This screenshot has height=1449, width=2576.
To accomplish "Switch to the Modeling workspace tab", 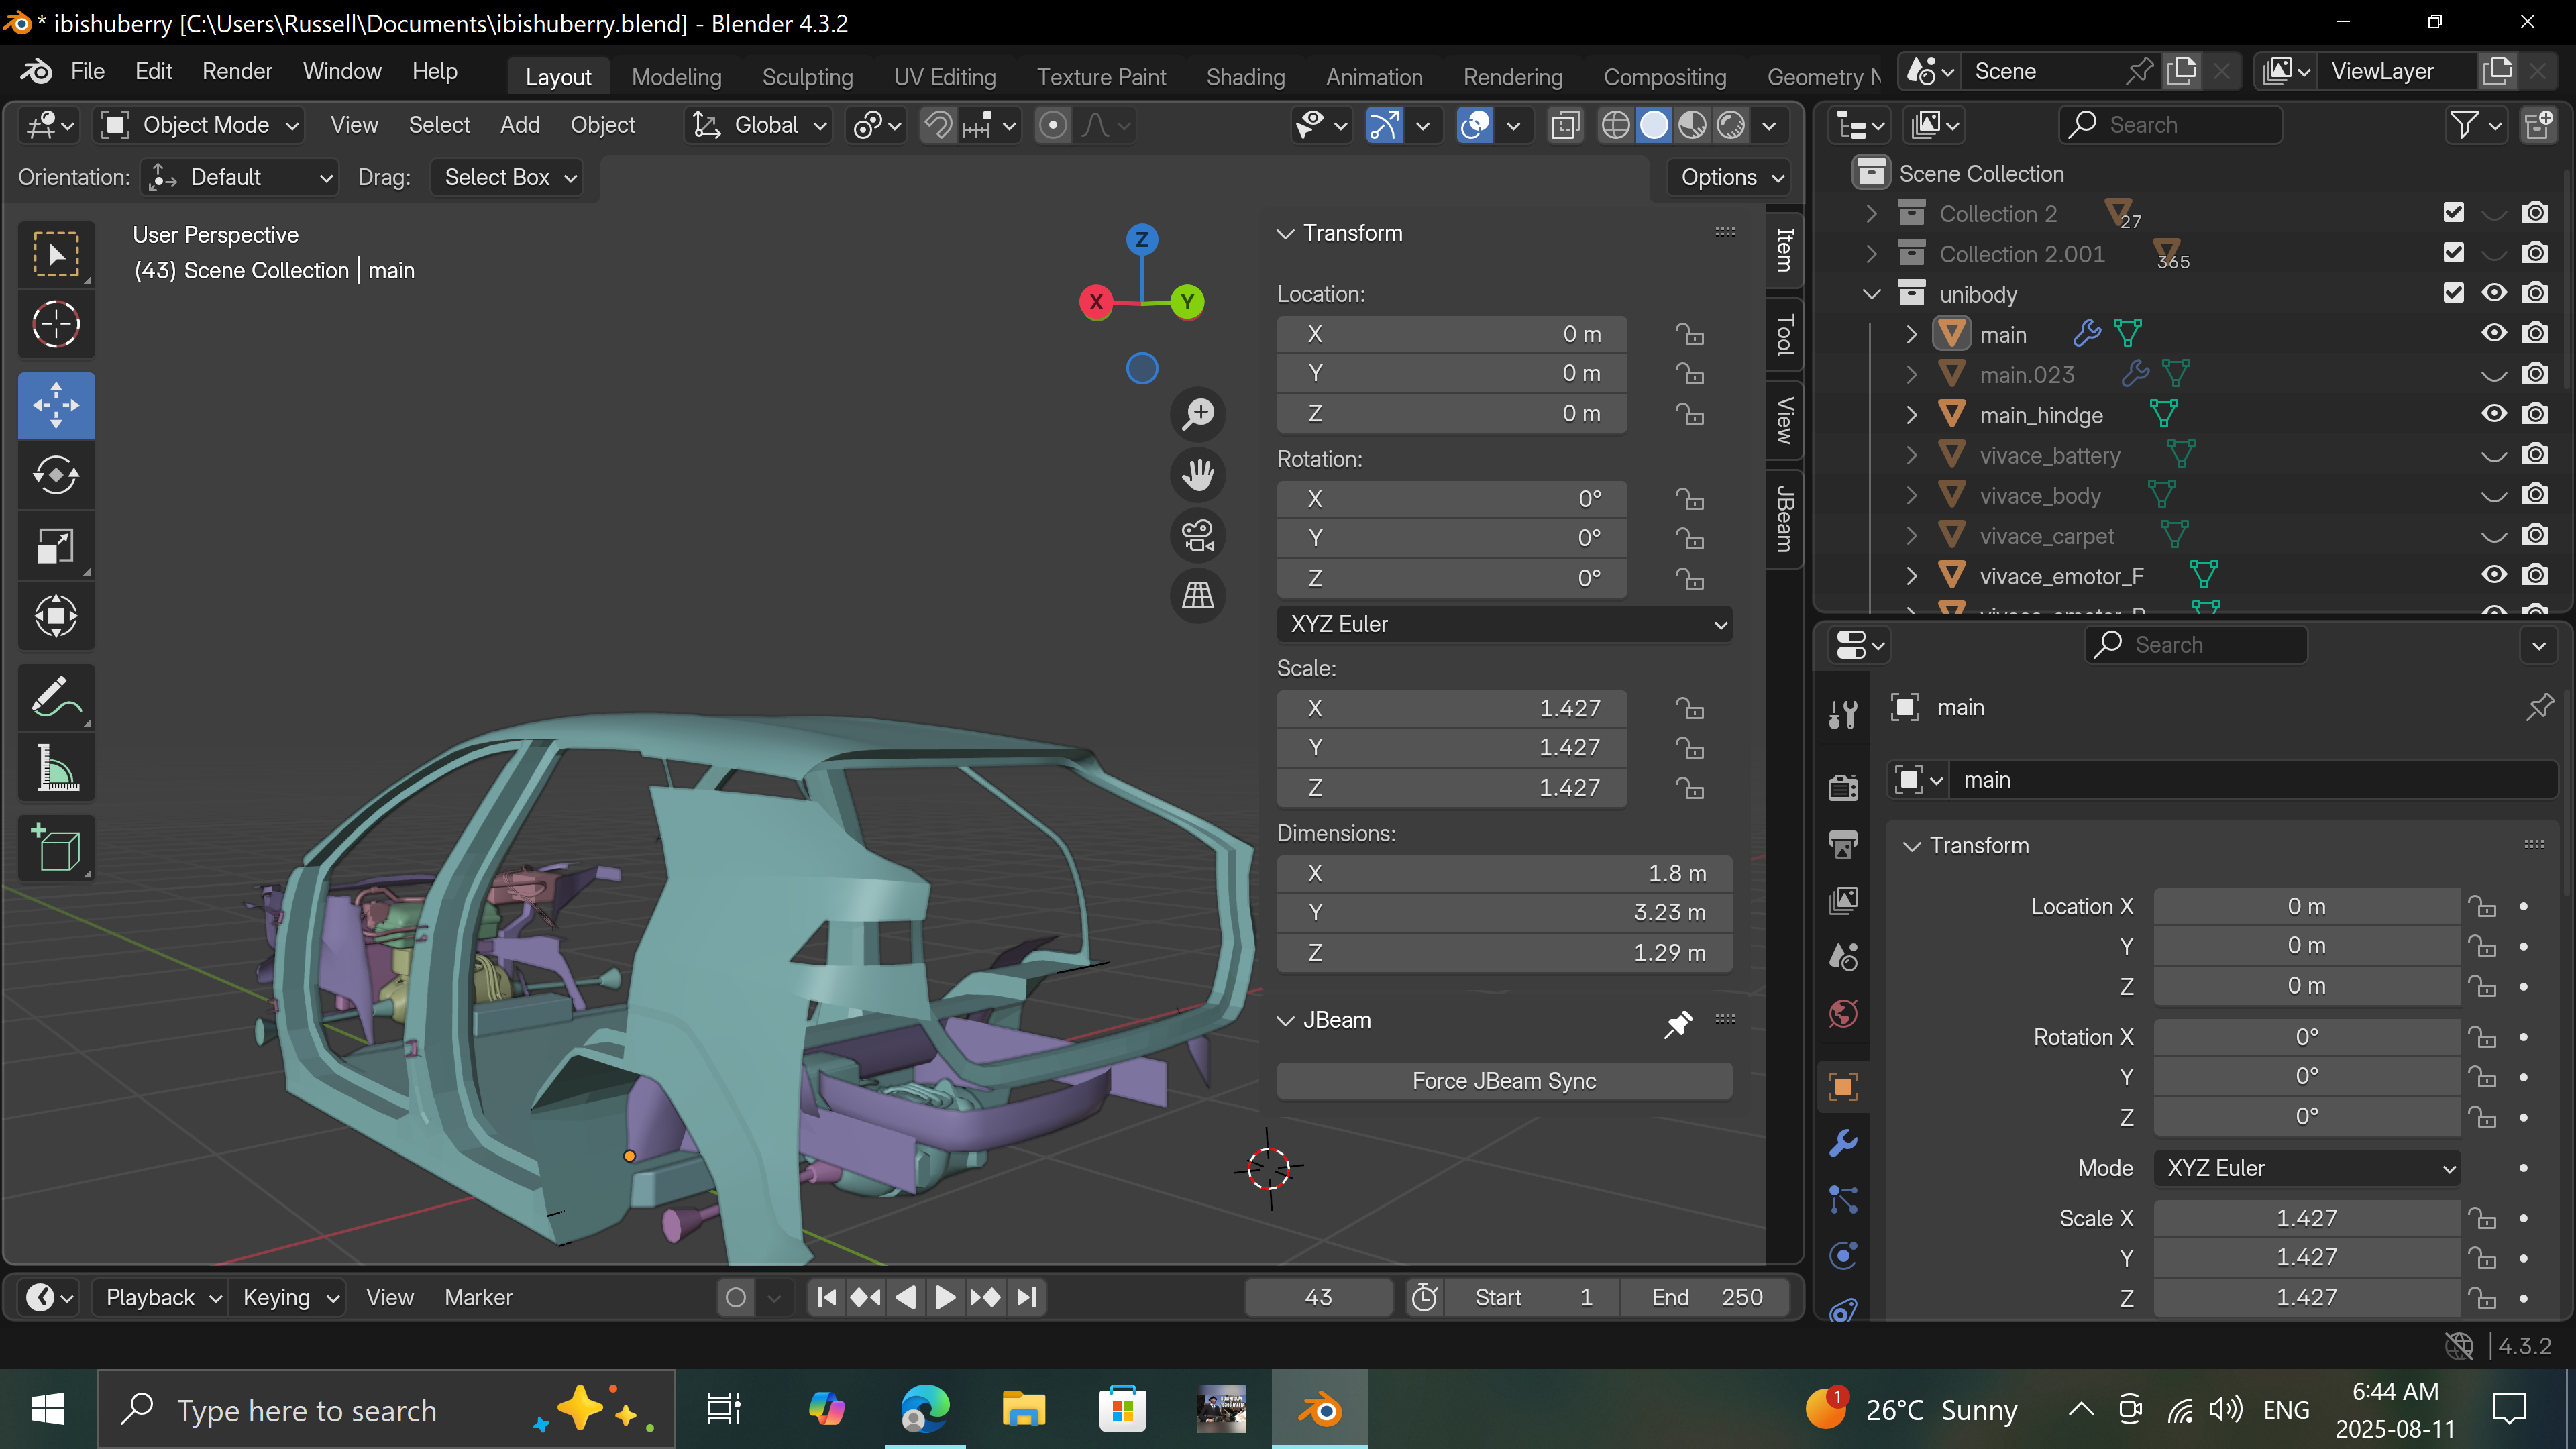I will pos(677,77).
